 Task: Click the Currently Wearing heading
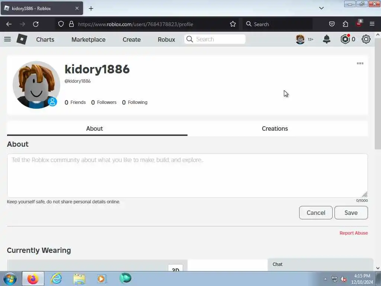tap(39, 250)
